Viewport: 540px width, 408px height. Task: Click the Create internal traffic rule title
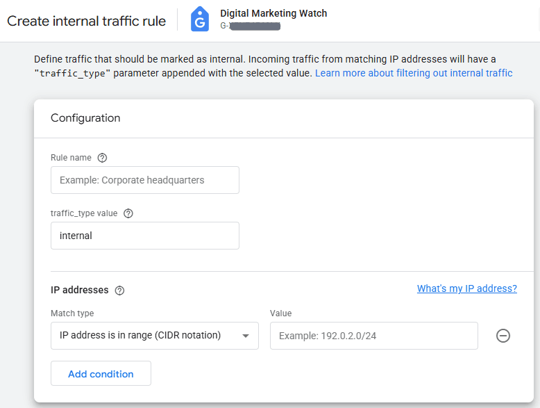coord(87,21)
